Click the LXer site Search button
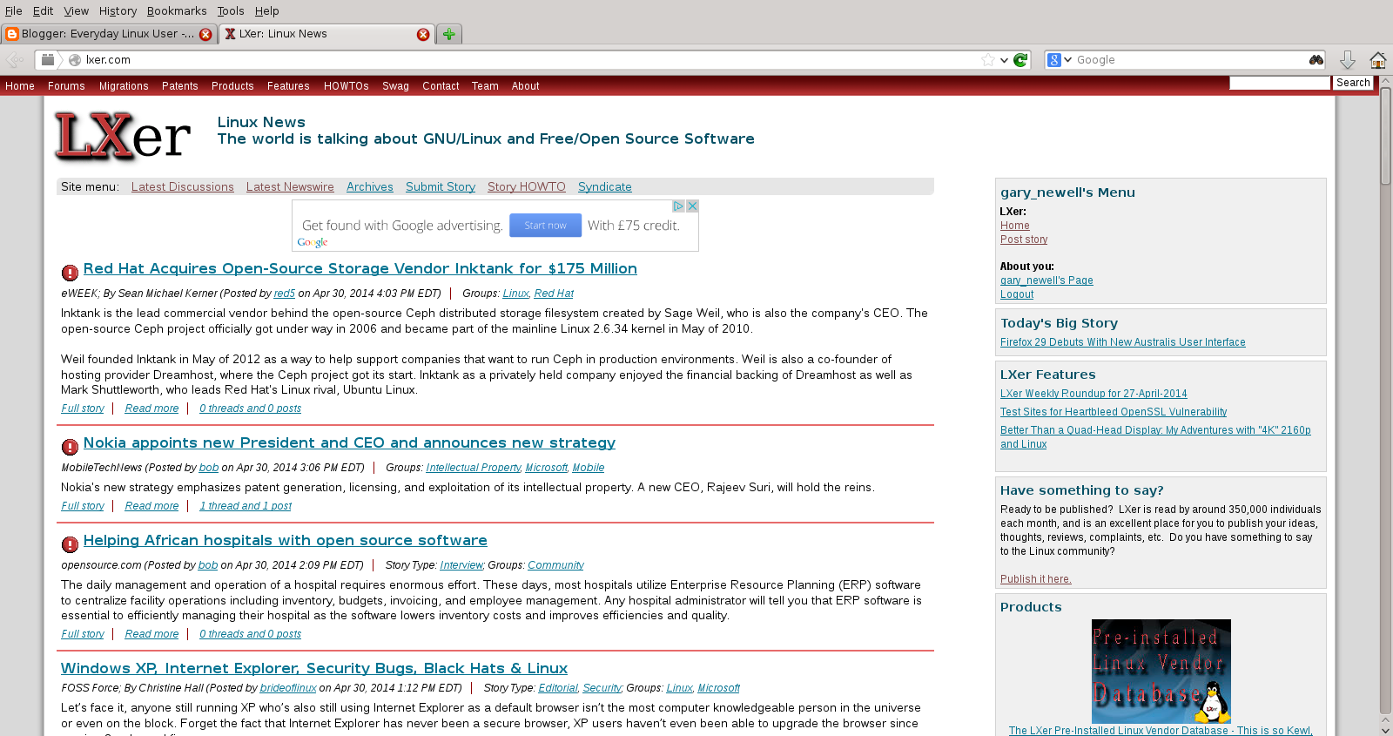1393x736 pixels. 1353,83
